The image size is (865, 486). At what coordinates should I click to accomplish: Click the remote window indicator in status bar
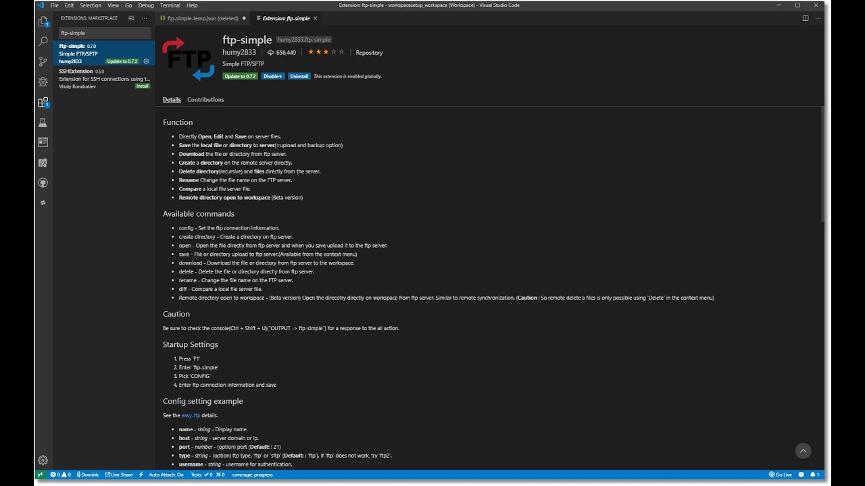[x=41, y=475]
